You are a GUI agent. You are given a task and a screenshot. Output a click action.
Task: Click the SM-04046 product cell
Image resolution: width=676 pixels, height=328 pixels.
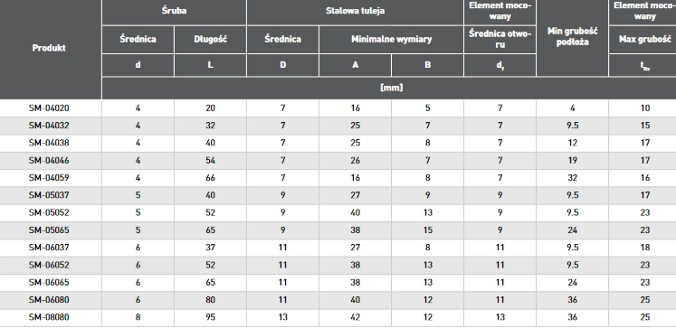(x=49, y=160)
